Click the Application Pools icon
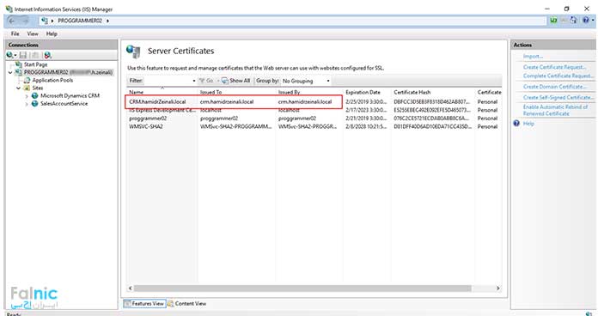Viewport: 598px width, 316px height. pos(27,80)
